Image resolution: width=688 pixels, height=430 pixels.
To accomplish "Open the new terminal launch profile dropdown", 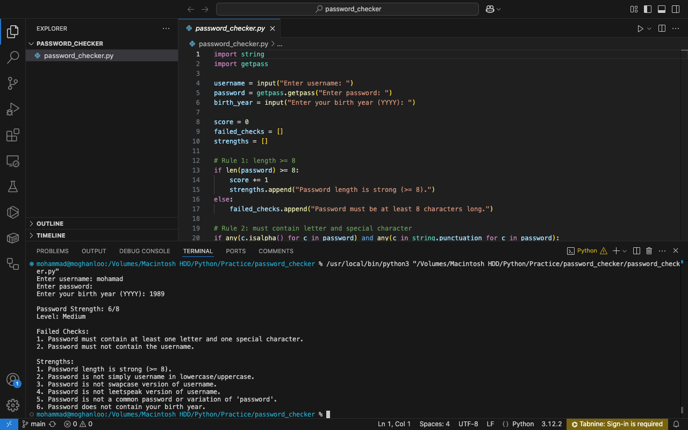I will pyautogui.click(x=625, y=251).
